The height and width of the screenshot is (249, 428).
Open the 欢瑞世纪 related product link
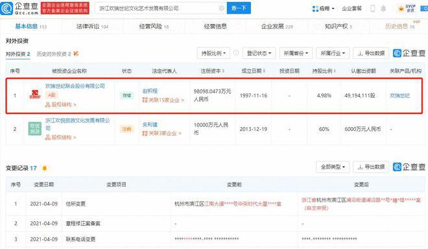(x=399, y=95)
